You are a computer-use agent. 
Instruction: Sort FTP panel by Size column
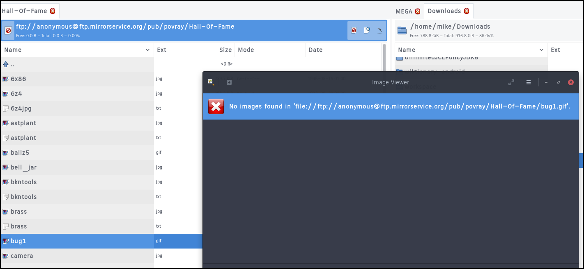tap(221, 50)
